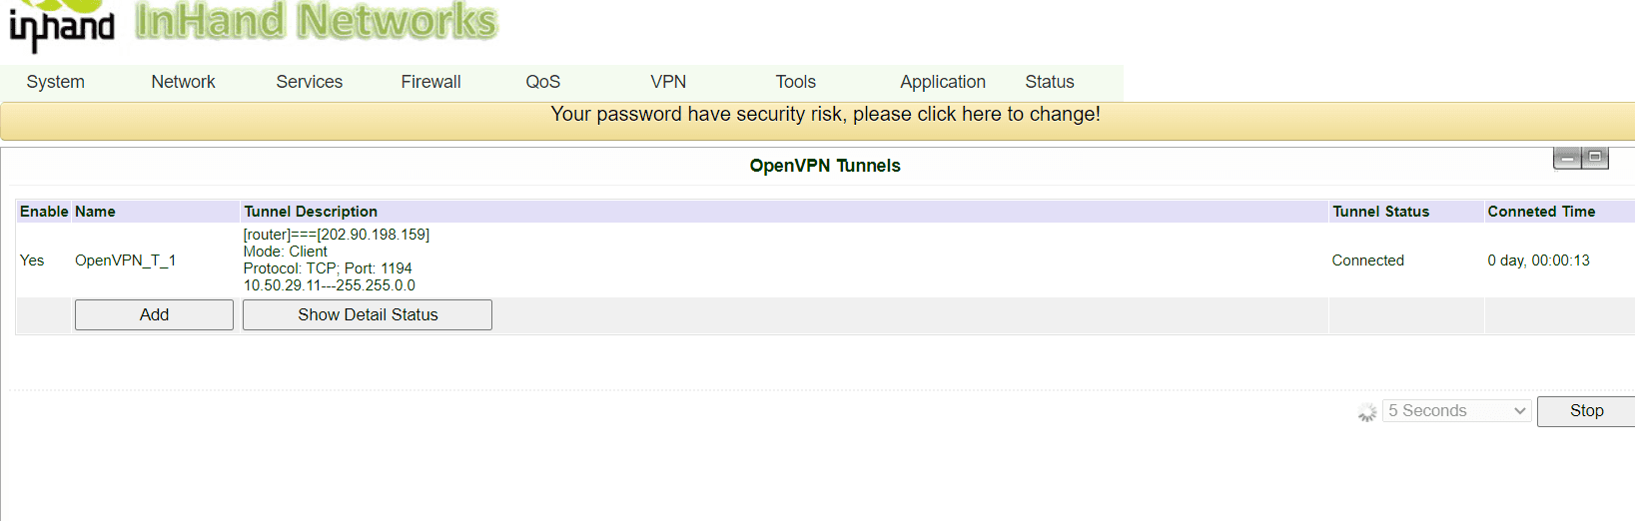
Task: Click the InHand logo icon
Action: tap(62, 25)
